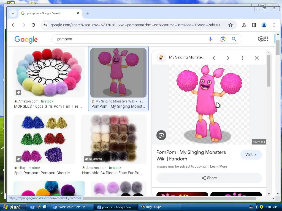This screenshot has width=282, height=211.
Task: Open Chrome Labs flask icon
Action: click(244, 25)
